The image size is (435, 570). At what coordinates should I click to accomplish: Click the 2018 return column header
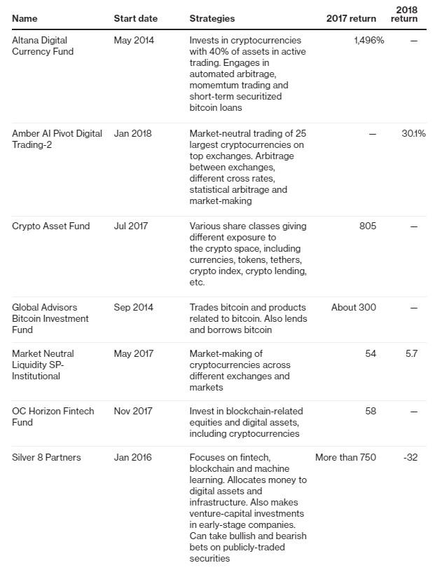pos(403,14)
